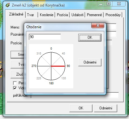Close the Otočenie dialog with red X
Screen dimensions: 129x119
point(98,25)
